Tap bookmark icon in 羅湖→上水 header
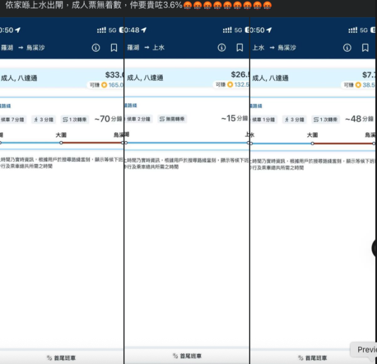The height and width of the screenshot is (364, 377). [x=240, y=47]
